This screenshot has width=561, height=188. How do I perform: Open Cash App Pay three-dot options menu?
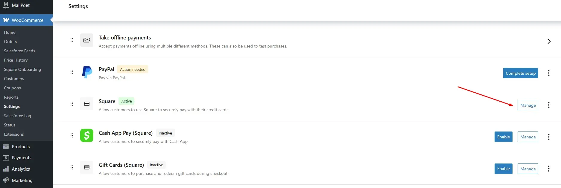click(549, 137)
